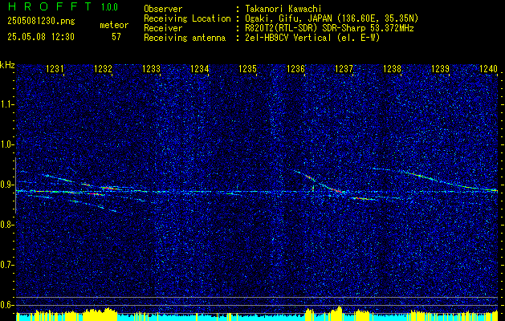Click the meteor count label

pos(114,25)
